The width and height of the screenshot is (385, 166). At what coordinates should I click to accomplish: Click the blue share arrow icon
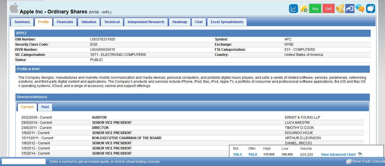tap(350, 9)
